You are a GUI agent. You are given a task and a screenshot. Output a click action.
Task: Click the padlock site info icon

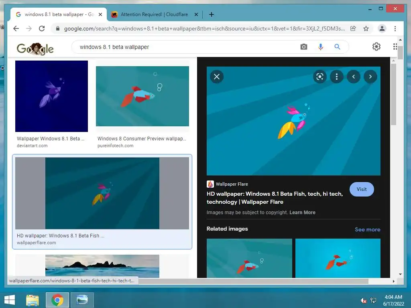pyautogui.click(x=58, y=28)
